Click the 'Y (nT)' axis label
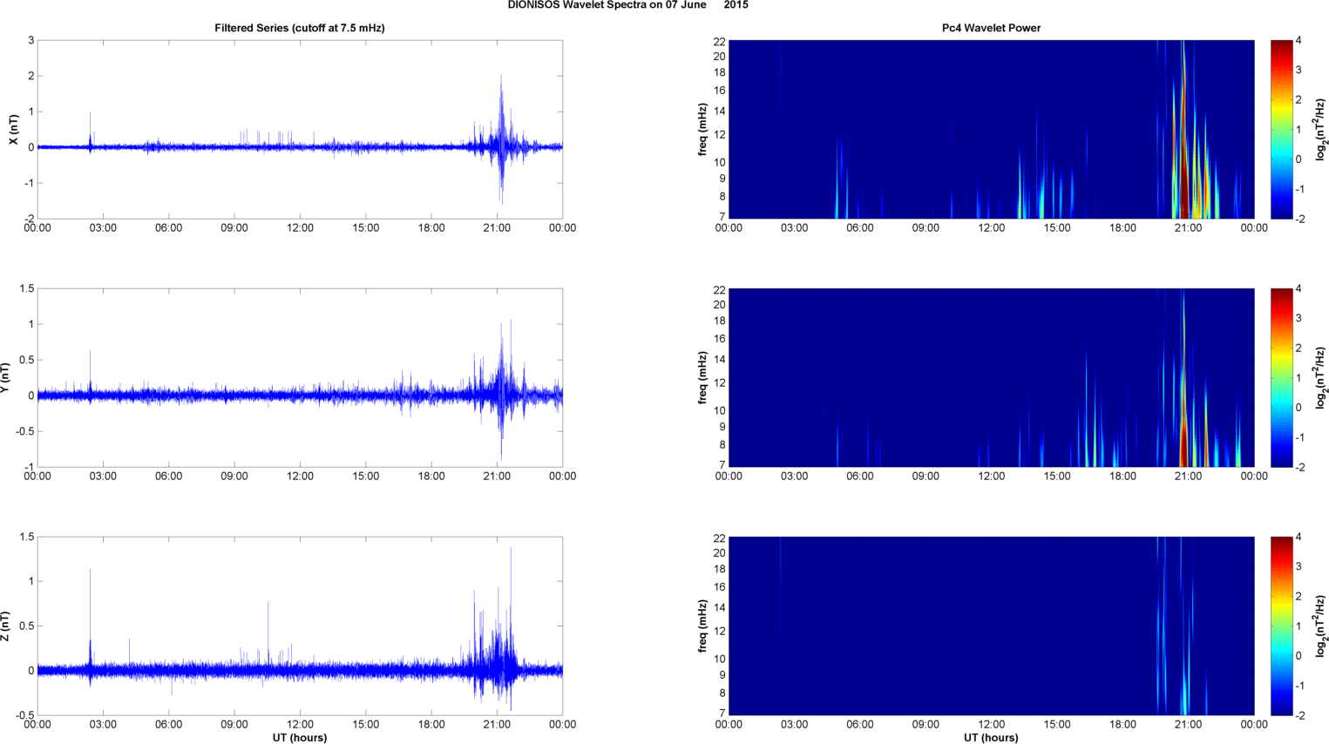 pos(5,378)
